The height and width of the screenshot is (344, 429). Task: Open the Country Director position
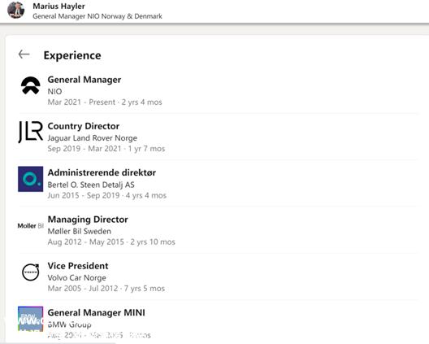(84, 126)
